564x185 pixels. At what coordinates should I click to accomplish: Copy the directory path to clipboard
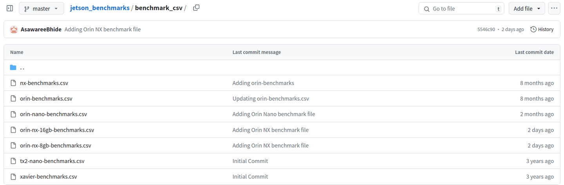click(196, 8)
